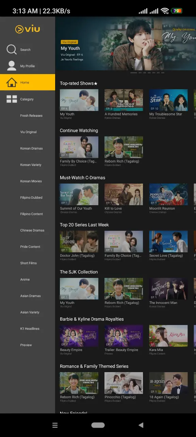
Task: Tap Romance & Family Themed Series heading
Action: tap(94, 366)
